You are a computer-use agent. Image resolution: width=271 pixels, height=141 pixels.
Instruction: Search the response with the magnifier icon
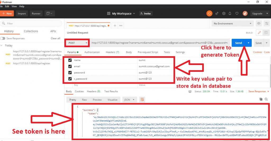click(x=266, y=99)
